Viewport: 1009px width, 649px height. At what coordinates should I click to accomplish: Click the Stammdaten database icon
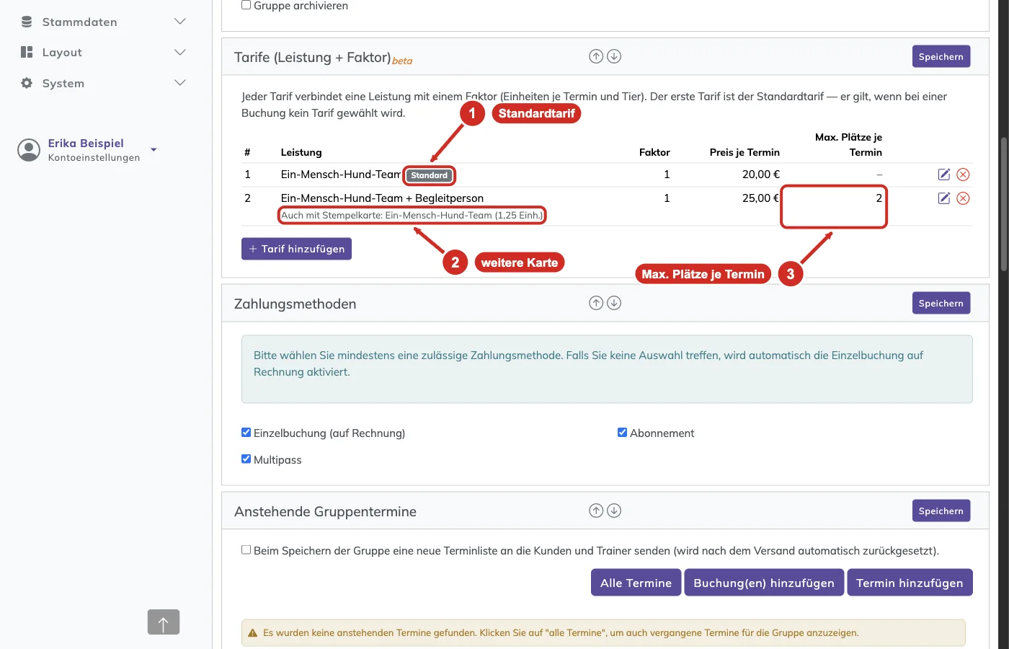pyautogui.click(x=27, y=22)
